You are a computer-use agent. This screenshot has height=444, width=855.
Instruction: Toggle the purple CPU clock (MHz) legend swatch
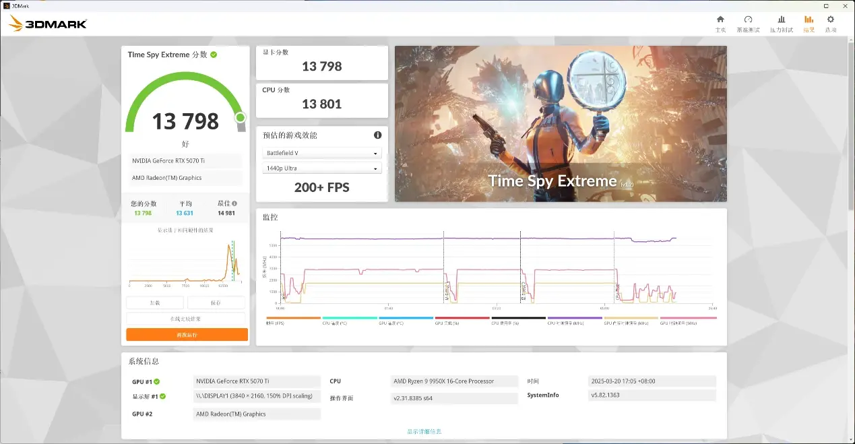click(x=575, y=317)
